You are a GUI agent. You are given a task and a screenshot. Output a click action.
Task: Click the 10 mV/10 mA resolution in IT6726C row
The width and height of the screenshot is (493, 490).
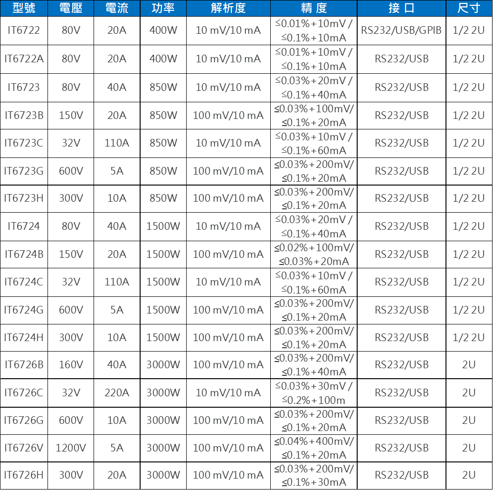228,392
